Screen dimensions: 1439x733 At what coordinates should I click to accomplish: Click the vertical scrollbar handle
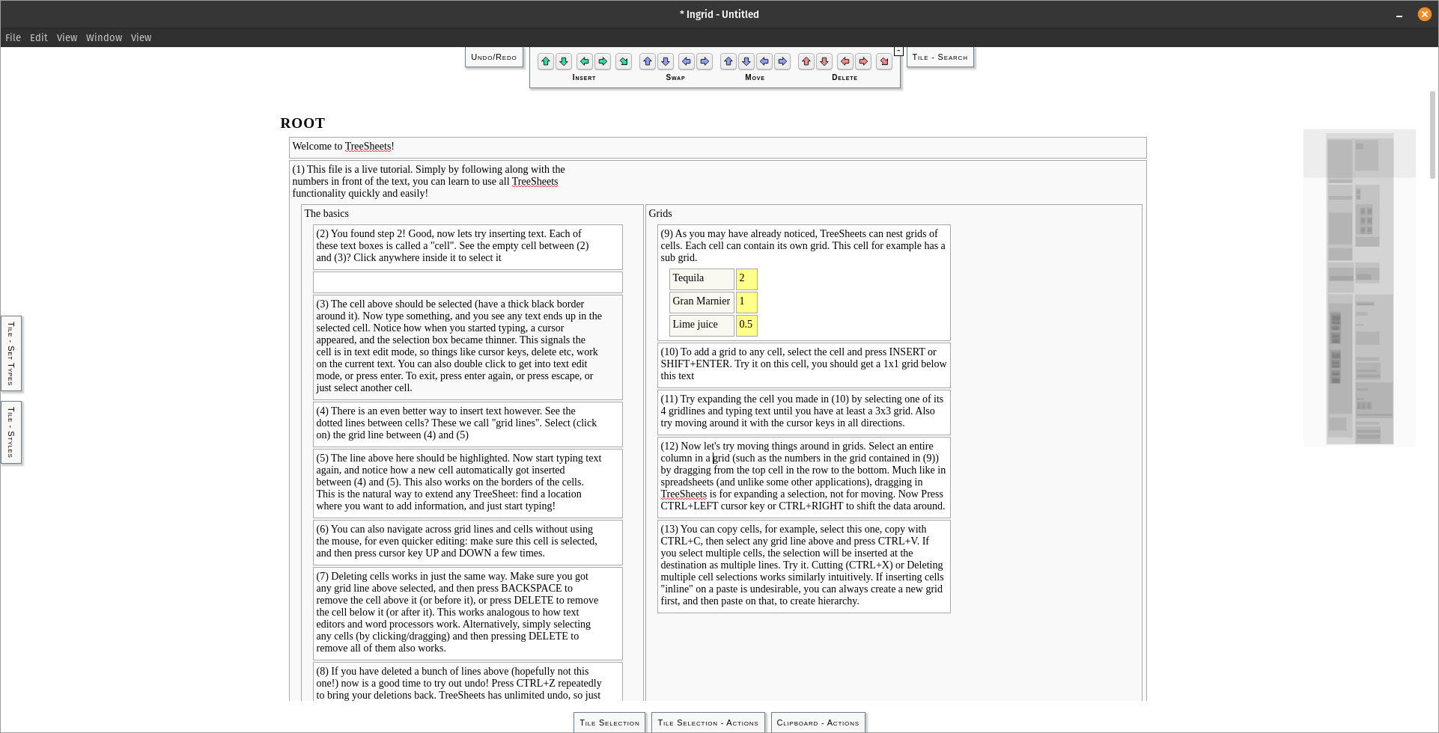tap(1433, 135)
